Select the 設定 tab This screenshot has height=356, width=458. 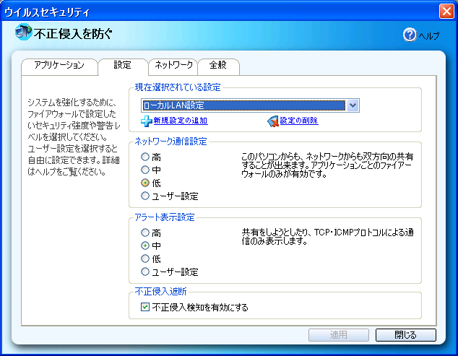click(x=123, y=65)
